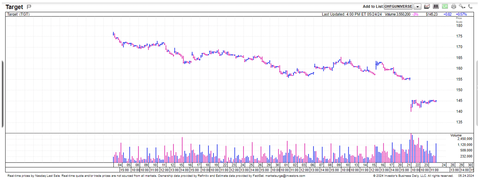
Task: Open the wrench tools menu
Action: 462,7
